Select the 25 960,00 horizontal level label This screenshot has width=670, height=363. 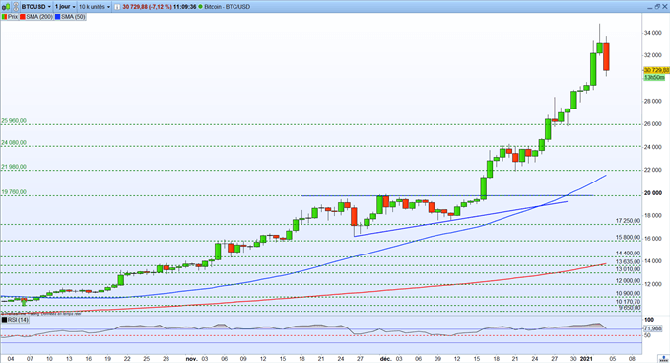click(x=14, y=121)
